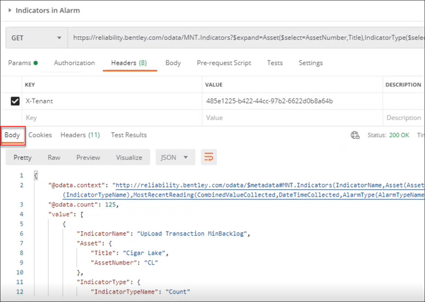Open the Pre-request Script tab
This screenshot has height=302, width=425.
click(x=224, y=63)
